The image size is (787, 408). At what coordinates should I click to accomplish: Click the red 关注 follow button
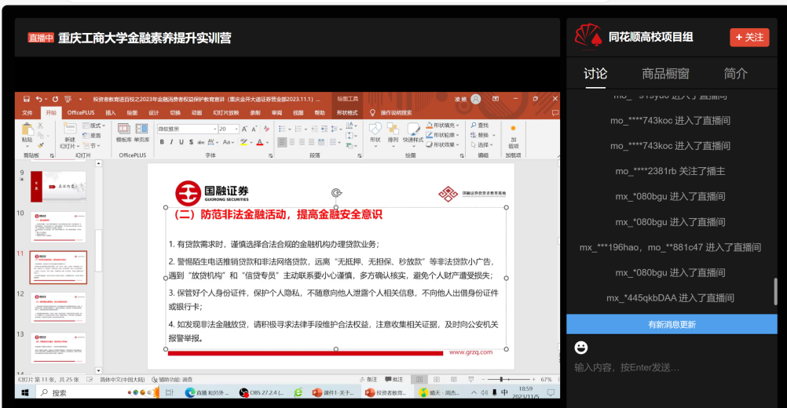[749, 37]
